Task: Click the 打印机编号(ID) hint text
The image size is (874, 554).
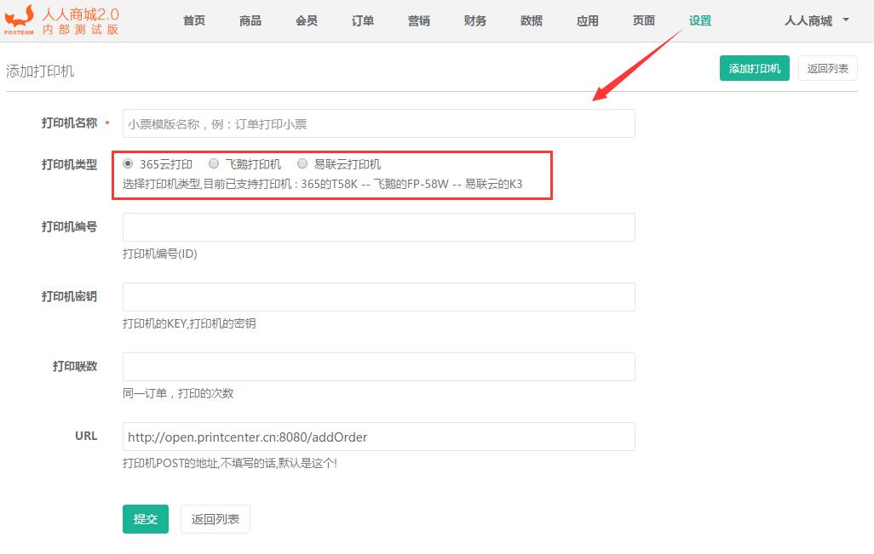Action: coord(160,254)
